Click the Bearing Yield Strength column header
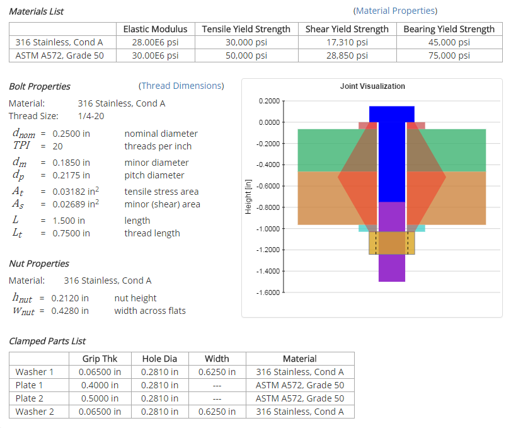 [449, 29]
